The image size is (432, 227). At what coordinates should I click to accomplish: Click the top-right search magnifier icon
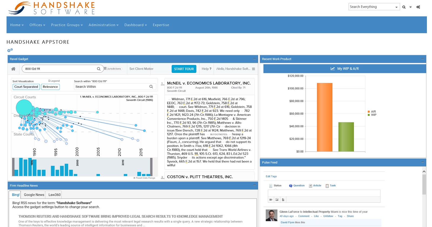point(404,7)
